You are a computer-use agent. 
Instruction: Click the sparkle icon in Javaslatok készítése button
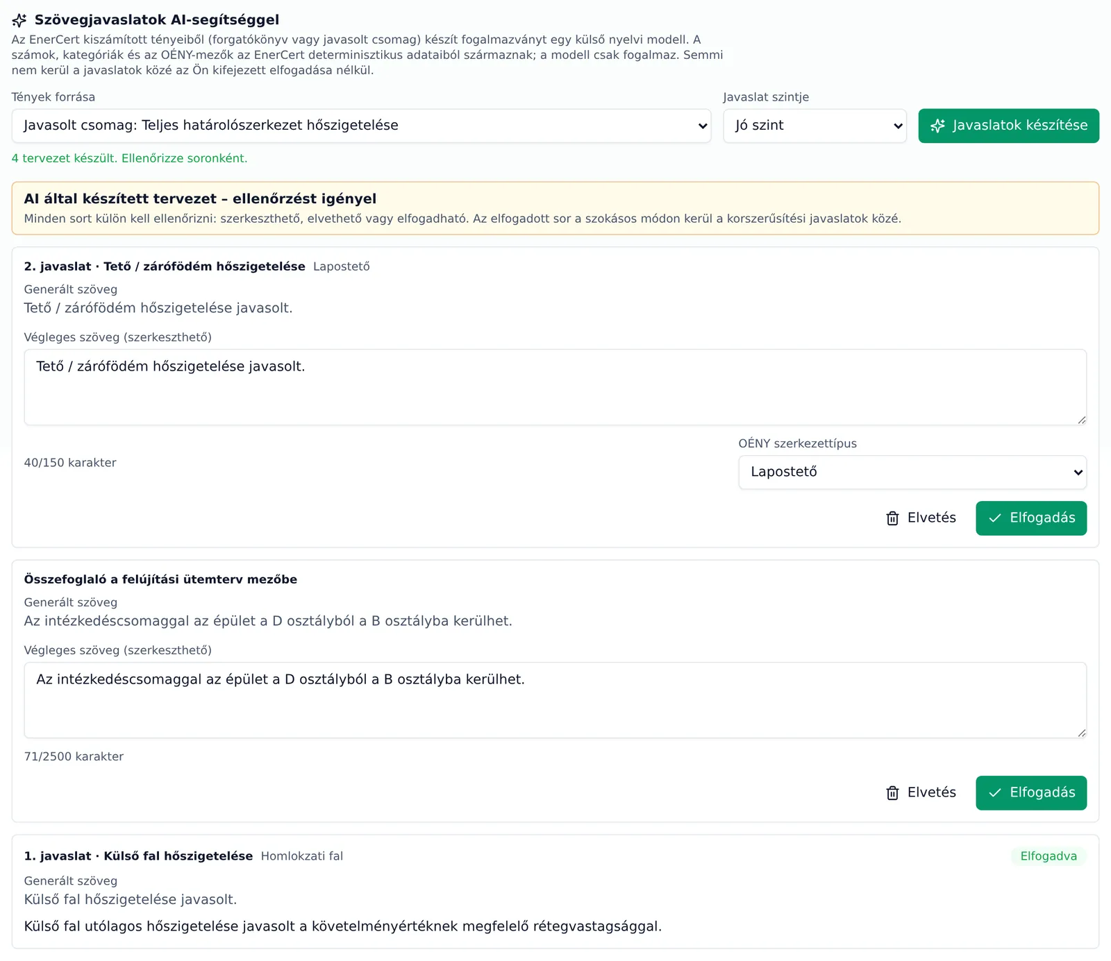(x=938, y=126)
